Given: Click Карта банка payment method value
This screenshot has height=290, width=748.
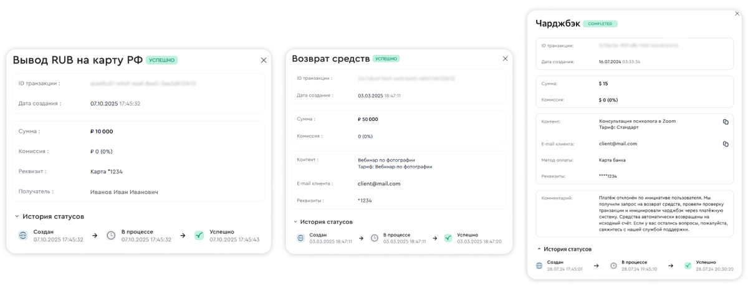Looking at the screenshot, I should click(612, 160).
